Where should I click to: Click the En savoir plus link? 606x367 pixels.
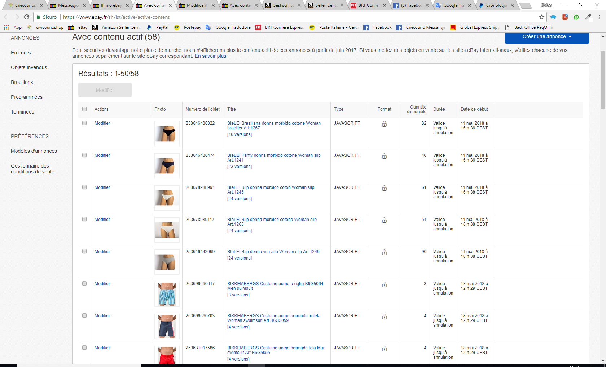tap(210, 56)
